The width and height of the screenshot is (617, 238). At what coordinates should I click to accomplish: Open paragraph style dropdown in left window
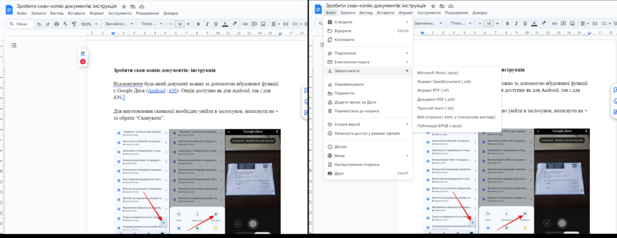[119, 24]
